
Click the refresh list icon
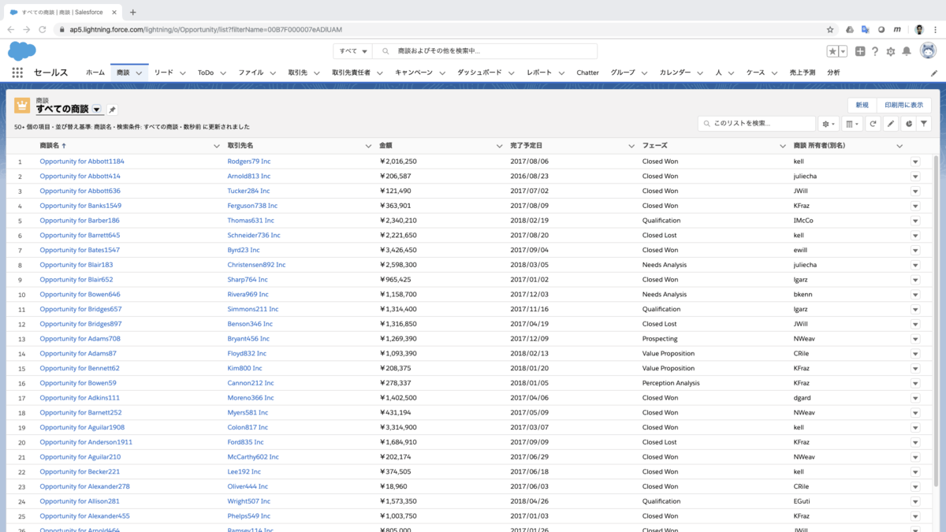(873, 124)
